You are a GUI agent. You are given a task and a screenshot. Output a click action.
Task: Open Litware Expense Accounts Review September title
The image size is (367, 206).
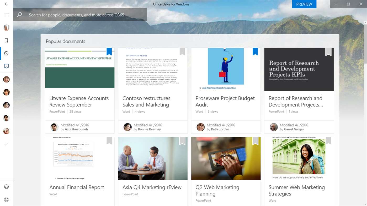coord(79,102)
